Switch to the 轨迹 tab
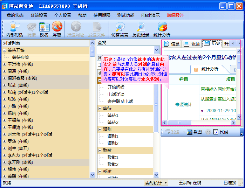Viewport: 245px width, 188px height. (x=192, y=44)
